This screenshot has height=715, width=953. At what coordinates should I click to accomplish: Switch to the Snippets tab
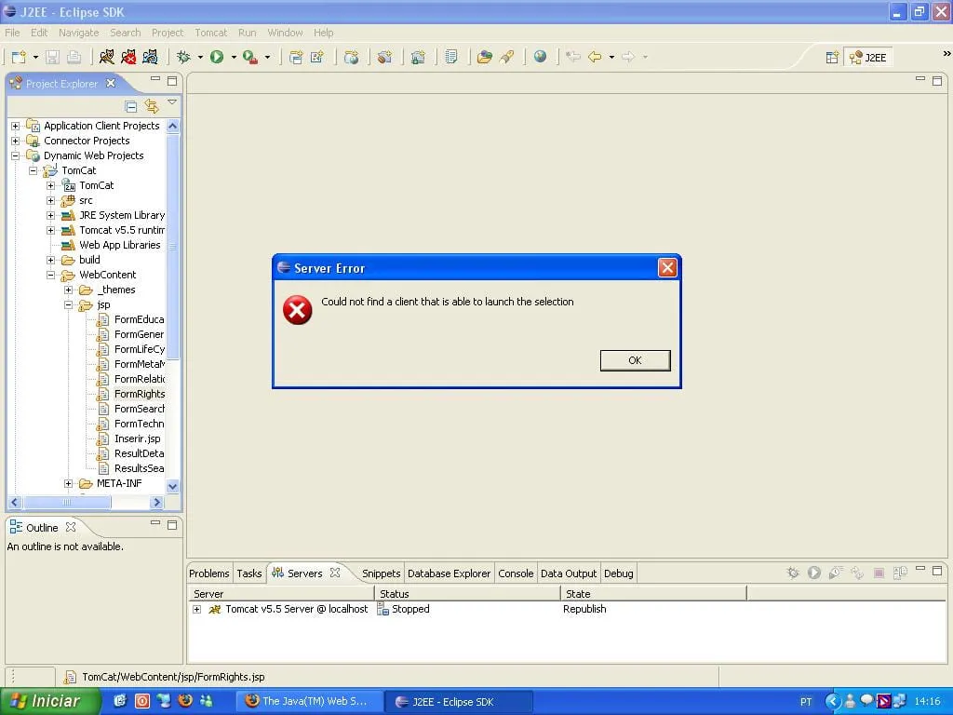[x=381, y=573]
